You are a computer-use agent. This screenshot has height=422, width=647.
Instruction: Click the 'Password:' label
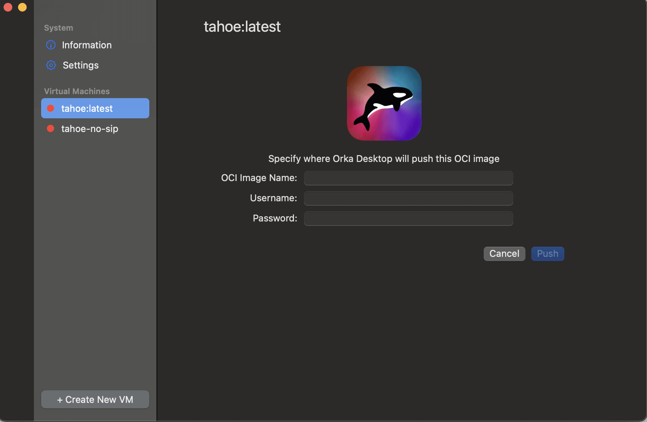tap(275, 218)
